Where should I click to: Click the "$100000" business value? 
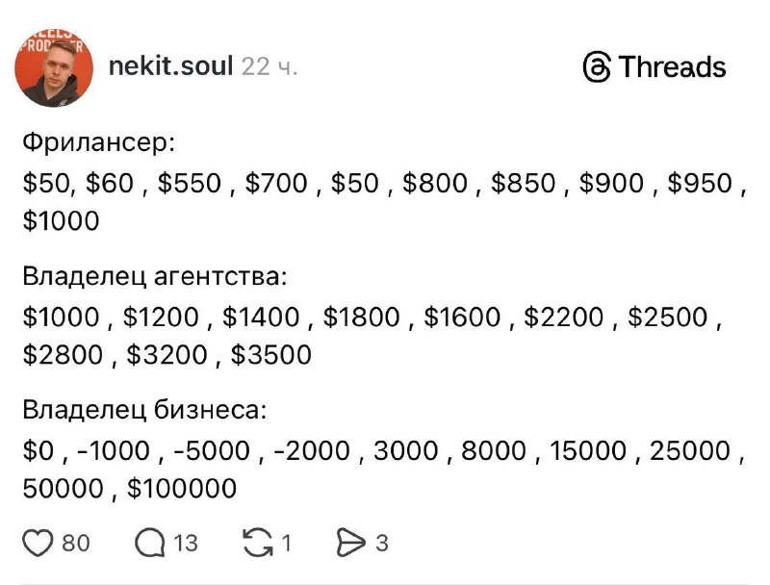click(x=182, y=489)
